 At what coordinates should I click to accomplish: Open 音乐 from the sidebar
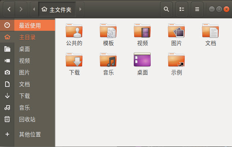(x=27, y=108)
